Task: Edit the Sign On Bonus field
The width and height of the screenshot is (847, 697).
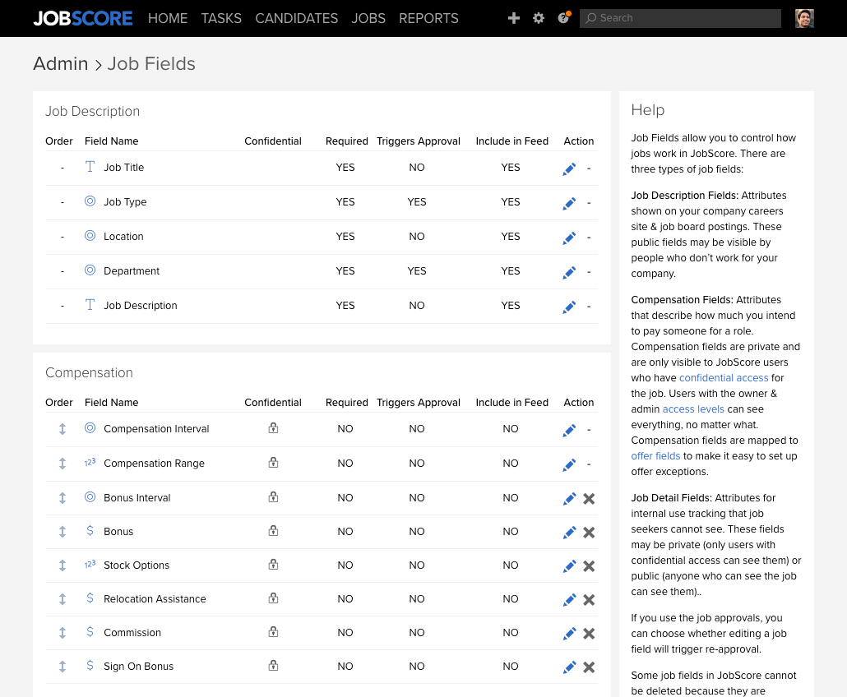Action: [x=569, y=667]
